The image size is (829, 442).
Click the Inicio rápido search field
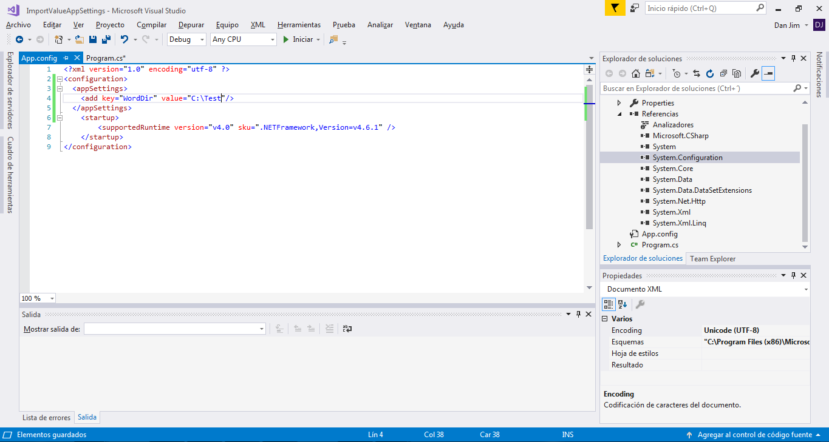coord(700,8)
